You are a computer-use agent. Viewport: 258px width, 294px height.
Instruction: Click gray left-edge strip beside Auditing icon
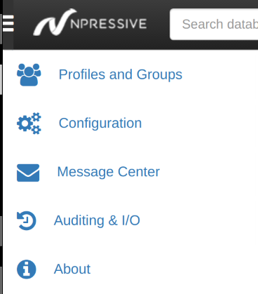point(1,231)
